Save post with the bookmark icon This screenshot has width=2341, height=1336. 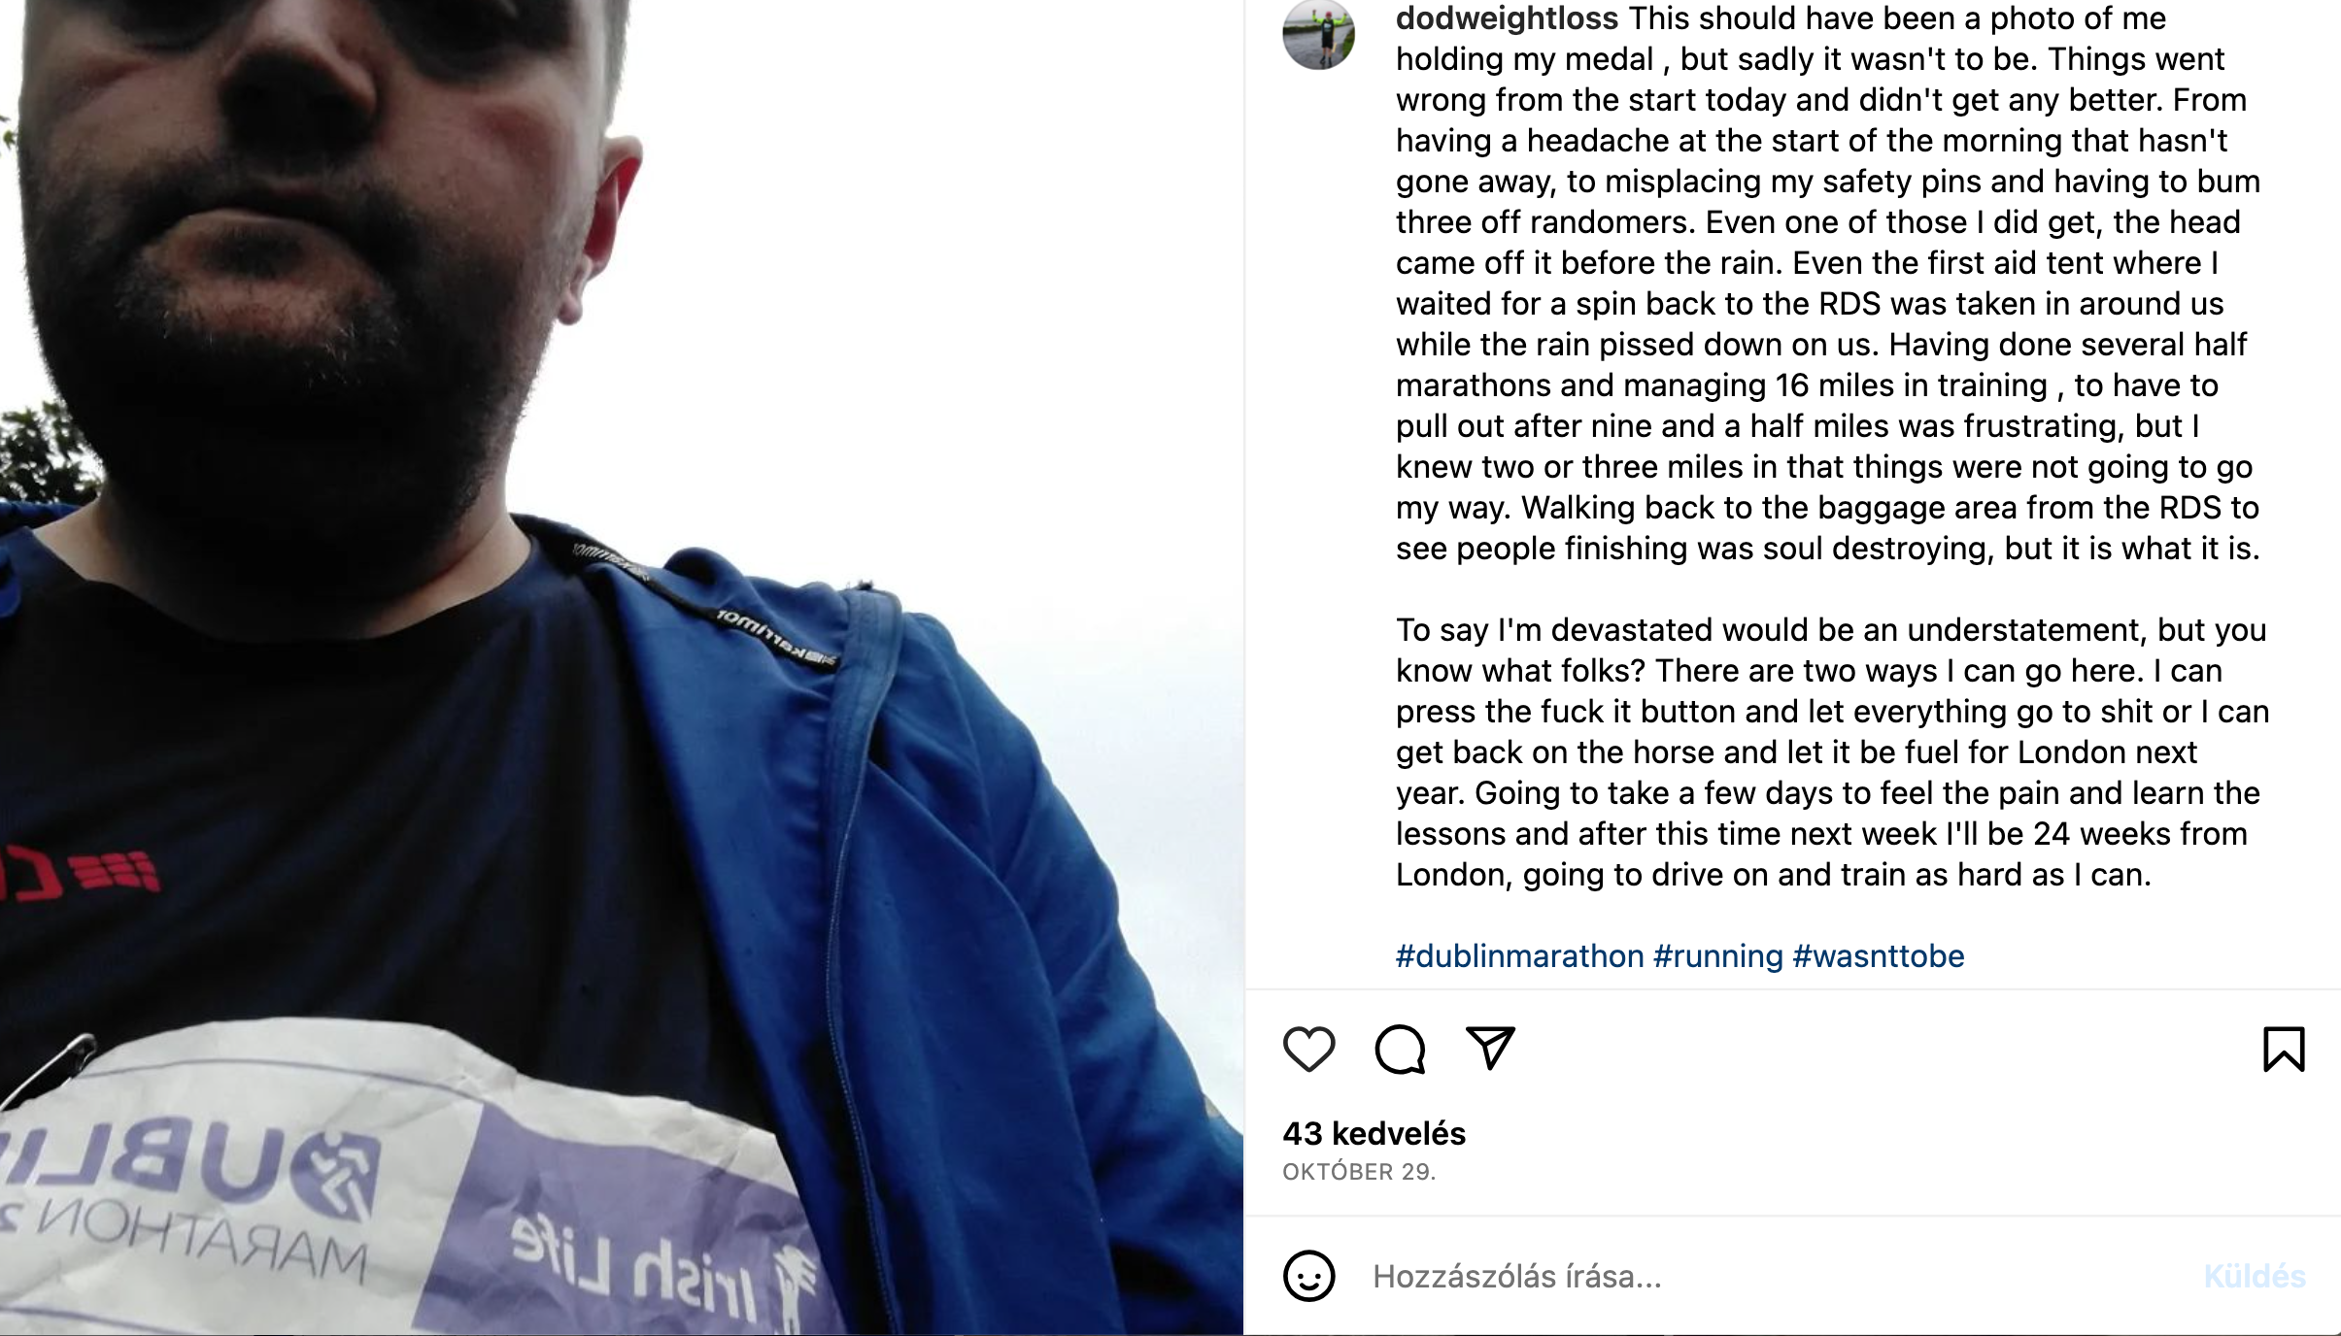[x=2284, y=1050]
